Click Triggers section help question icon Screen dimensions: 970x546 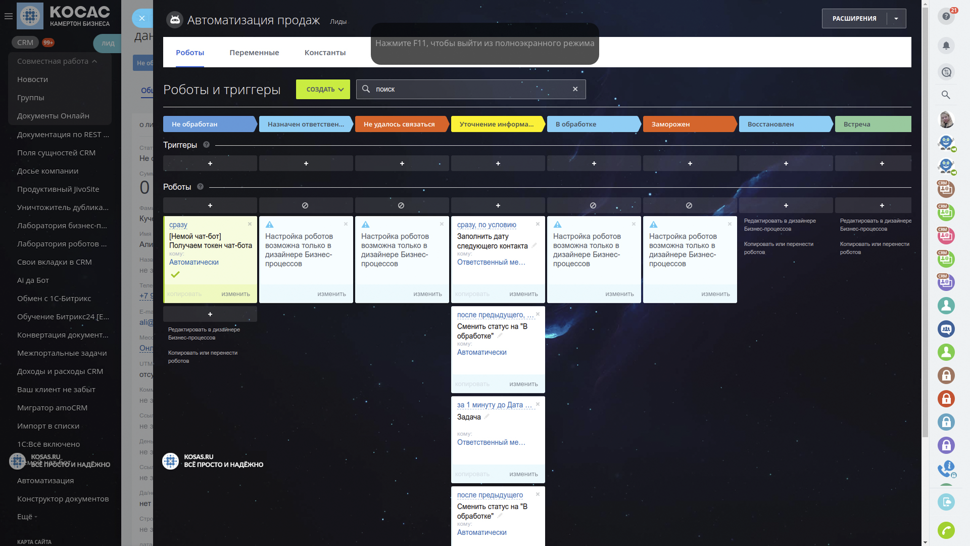pos(206,145)
